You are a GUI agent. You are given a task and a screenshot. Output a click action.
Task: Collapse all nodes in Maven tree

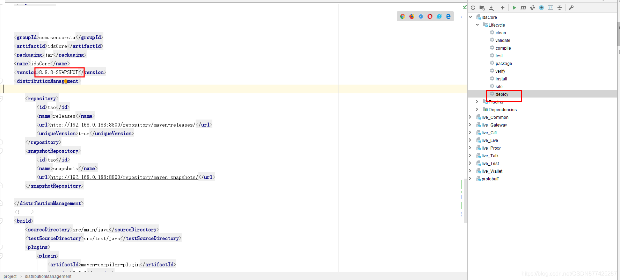[x=560, y=8]
